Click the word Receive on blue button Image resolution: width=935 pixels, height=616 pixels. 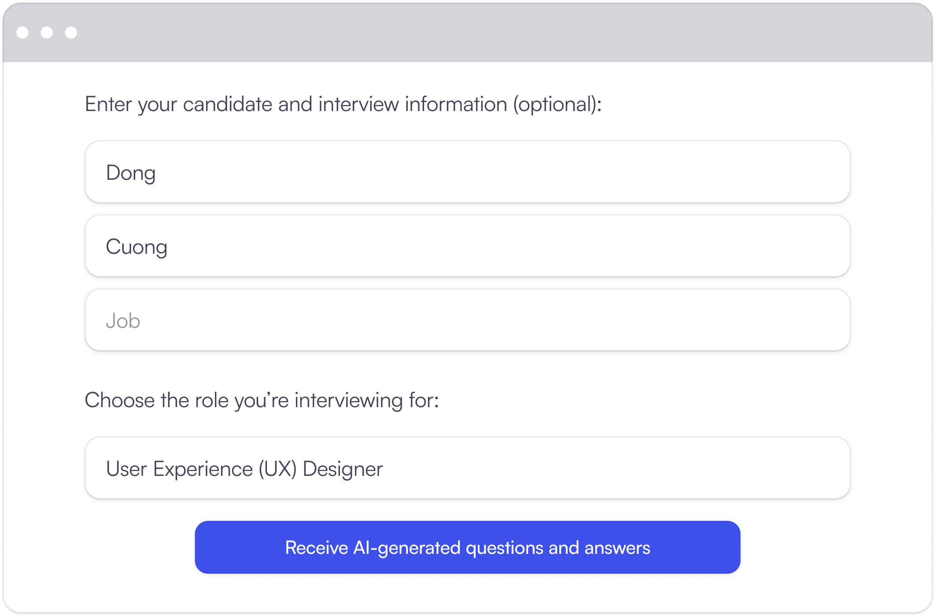(x=317, y=548)
